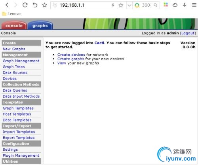Open Graph Trees in sidebar
This screenshot has height=165, width=198.
14,67
